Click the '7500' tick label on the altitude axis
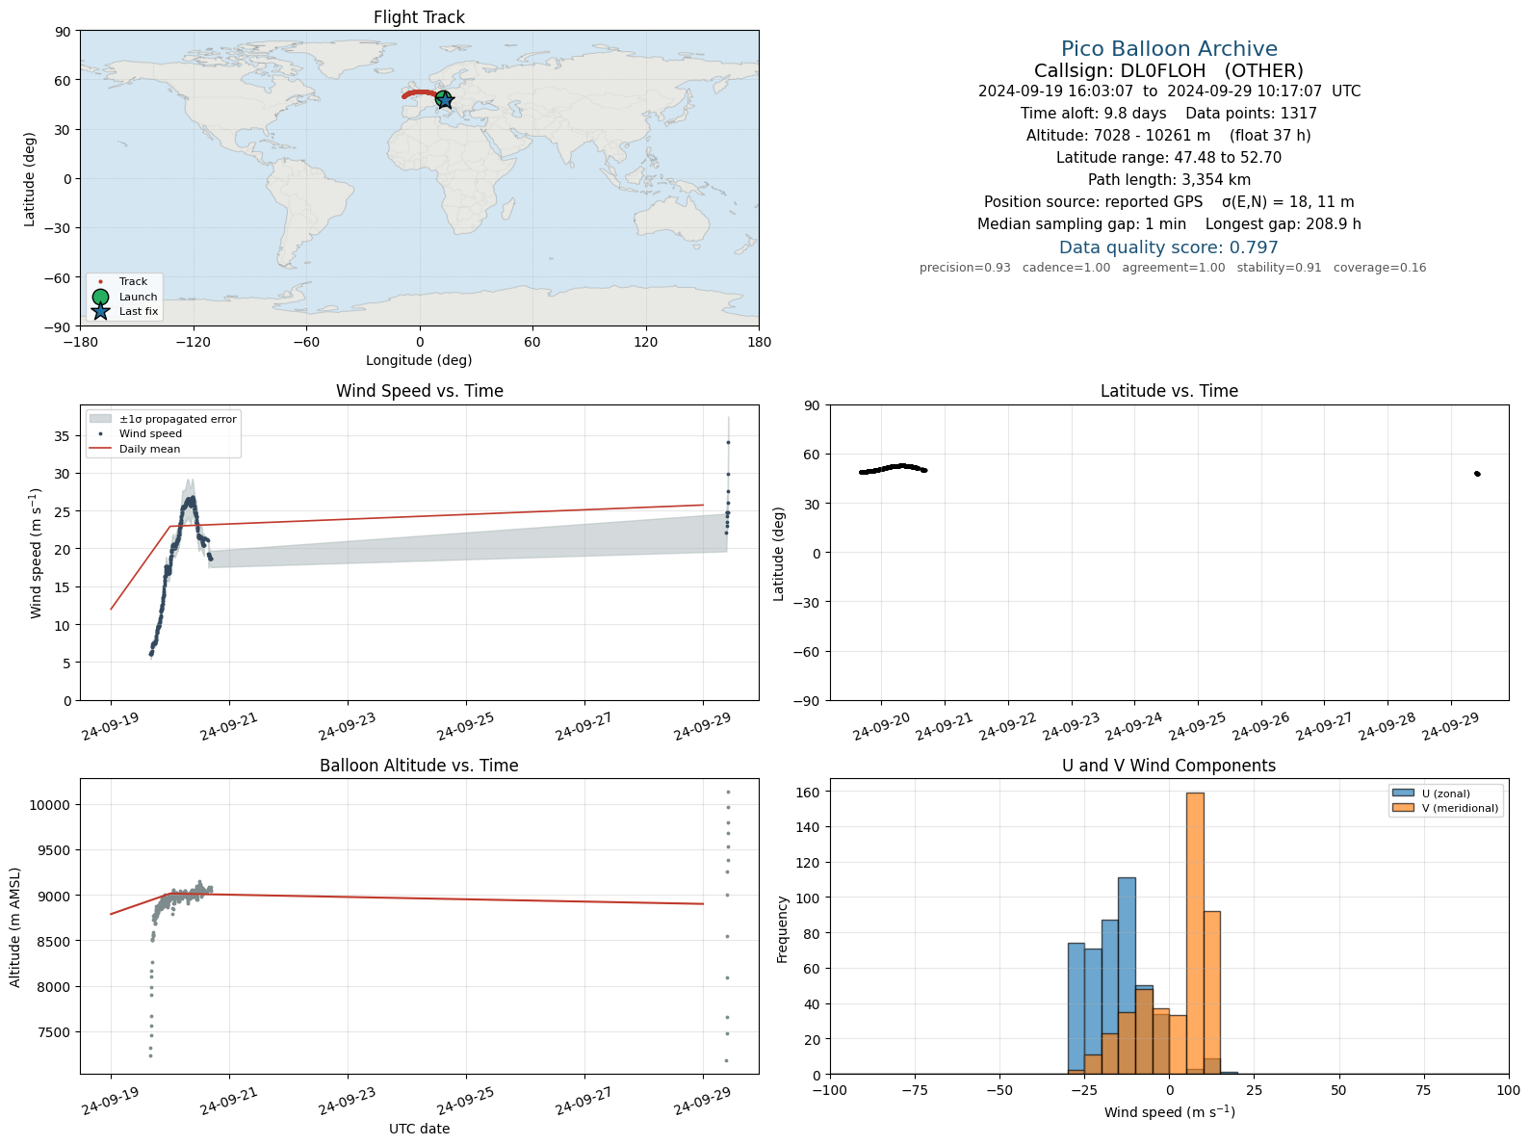This screenshot has width=1530, height=1145. tap(55, 1032)
